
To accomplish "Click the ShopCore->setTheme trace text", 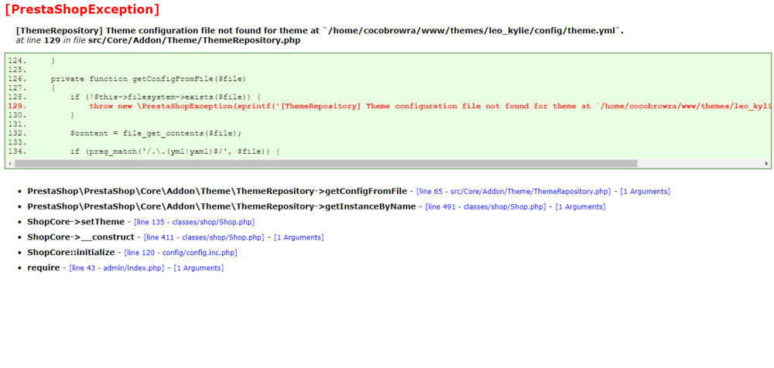I will pyautogui.click(x=76, y=222).
